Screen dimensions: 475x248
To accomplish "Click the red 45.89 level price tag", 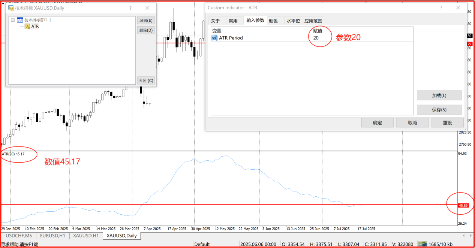I will (463, 205).
